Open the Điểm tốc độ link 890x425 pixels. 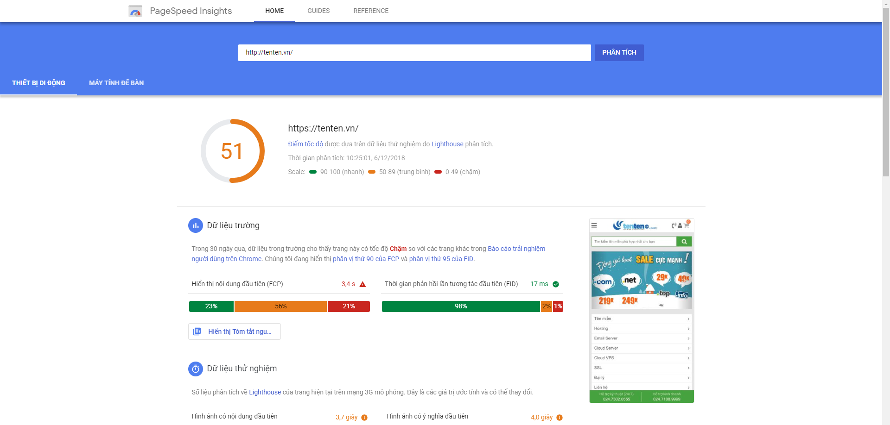click(305, 144)
